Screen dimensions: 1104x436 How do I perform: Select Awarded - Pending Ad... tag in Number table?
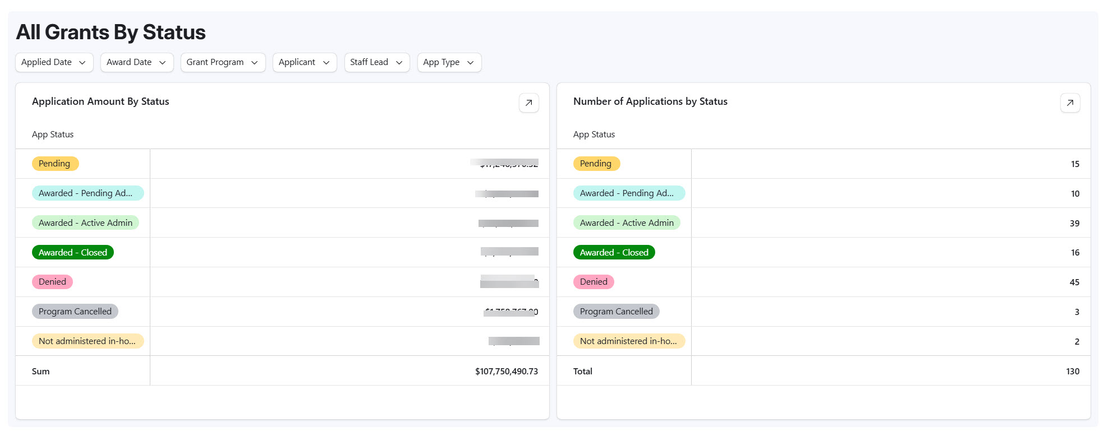629,193
